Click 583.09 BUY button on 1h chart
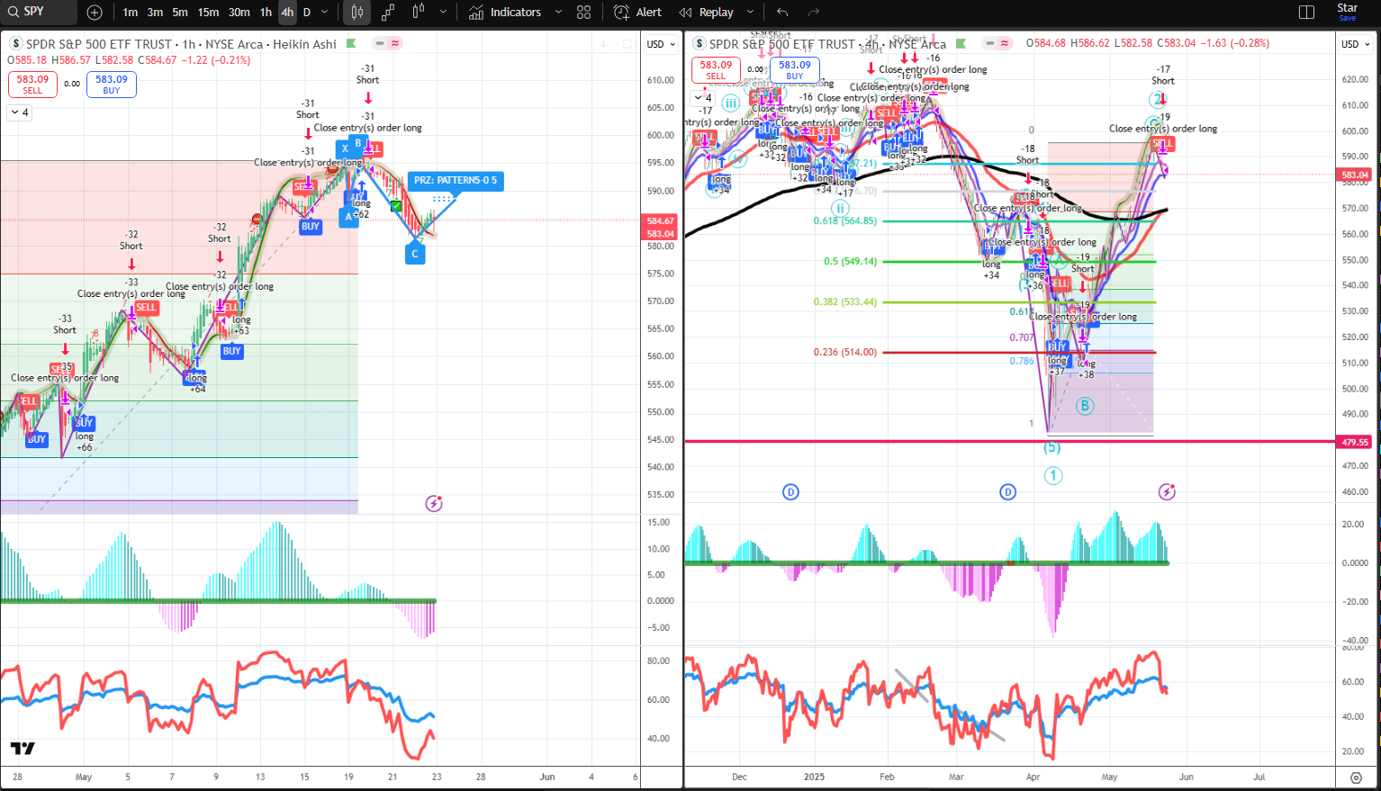The width and height of the screenshot is (1381, 791). (112, 85)
